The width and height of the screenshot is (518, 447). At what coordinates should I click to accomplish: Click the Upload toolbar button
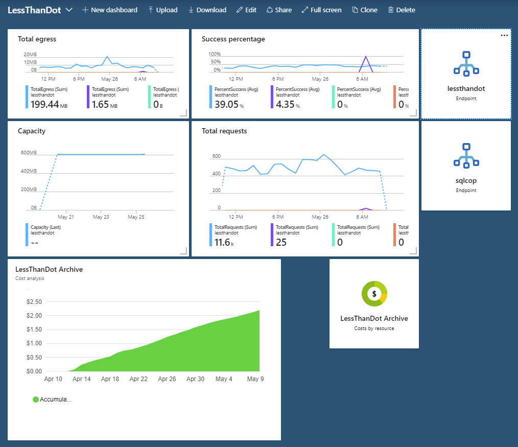[162, 10]
